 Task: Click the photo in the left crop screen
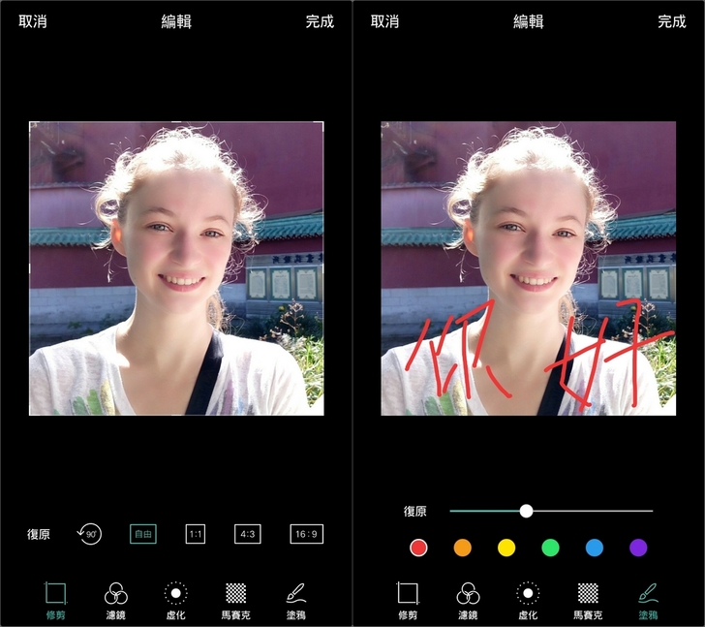[x=176, y=268]
